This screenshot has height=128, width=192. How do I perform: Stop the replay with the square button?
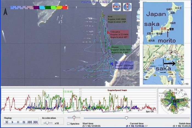point(24,122)
